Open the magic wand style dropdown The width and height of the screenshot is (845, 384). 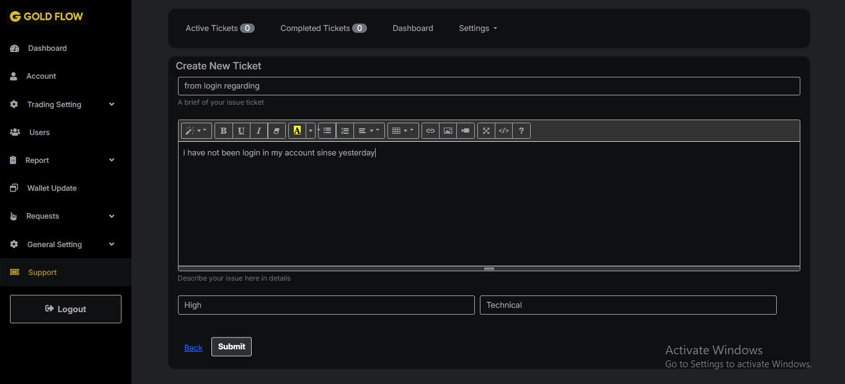196,131
